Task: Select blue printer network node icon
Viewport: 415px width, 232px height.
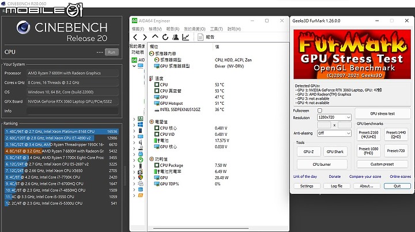Action: (x=141, y=154)
